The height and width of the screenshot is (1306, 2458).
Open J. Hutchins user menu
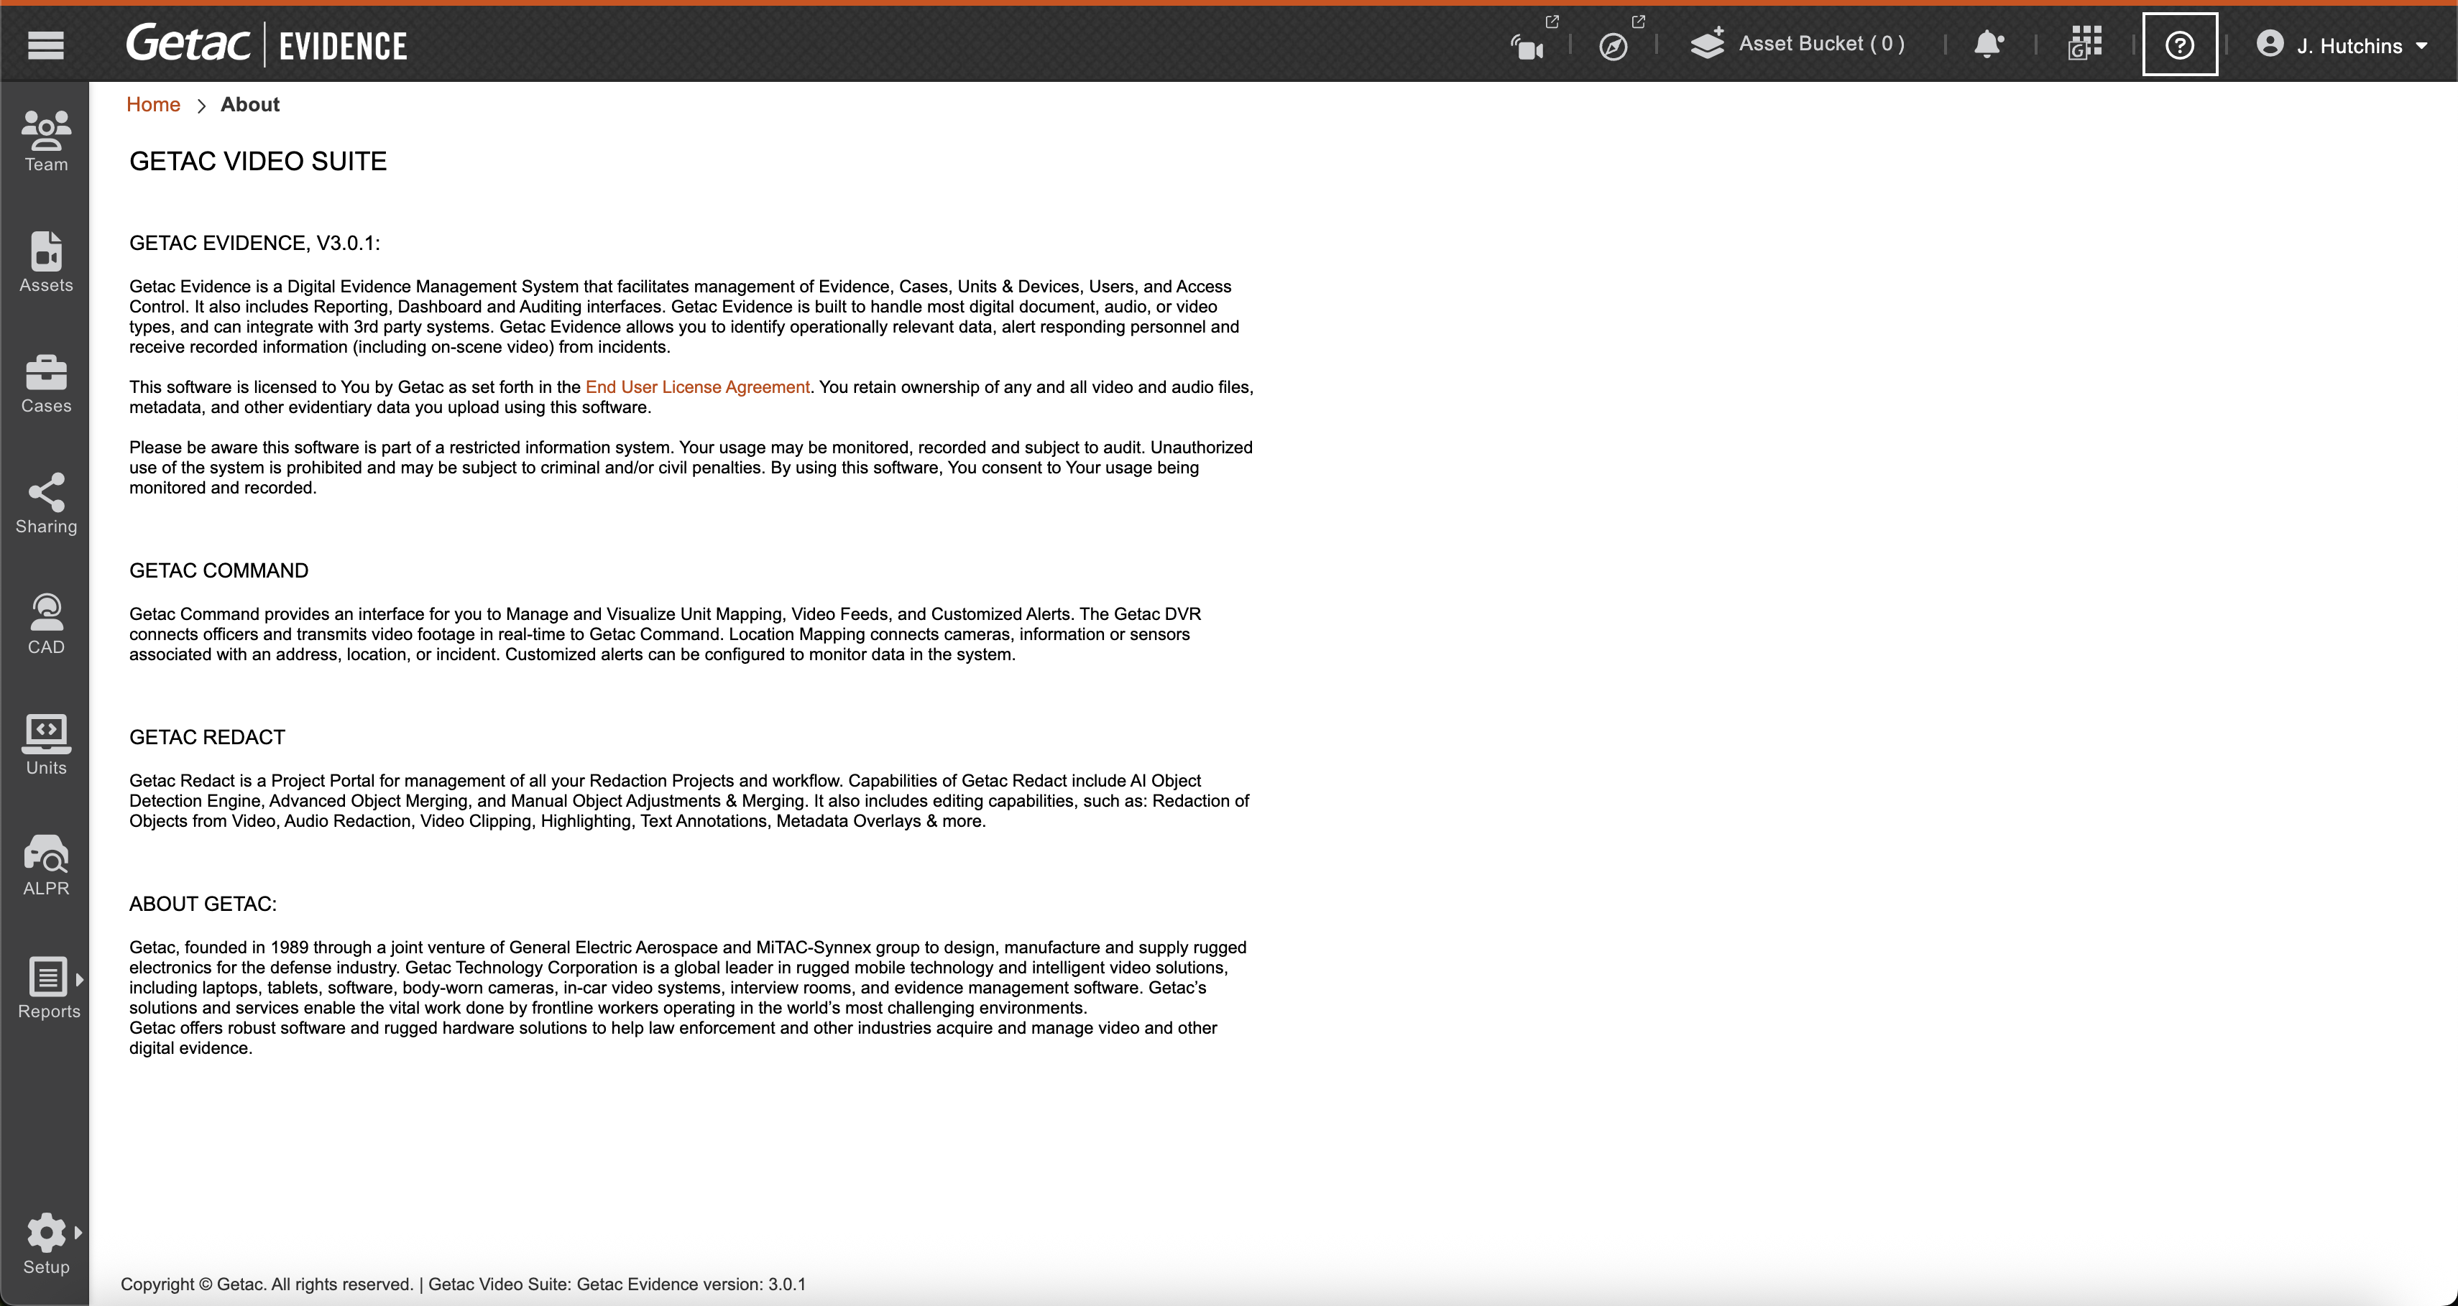click(2342, 45)
